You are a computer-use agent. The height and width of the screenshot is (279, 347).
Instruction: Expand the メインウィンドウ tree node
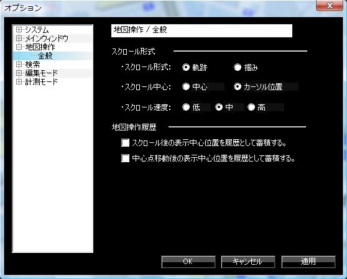point(19,38)
